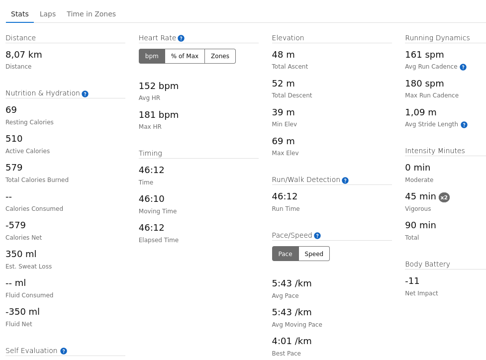Switch to Speed display option
The height and width of the screenshot is (360, 486).
click(314, 254)
